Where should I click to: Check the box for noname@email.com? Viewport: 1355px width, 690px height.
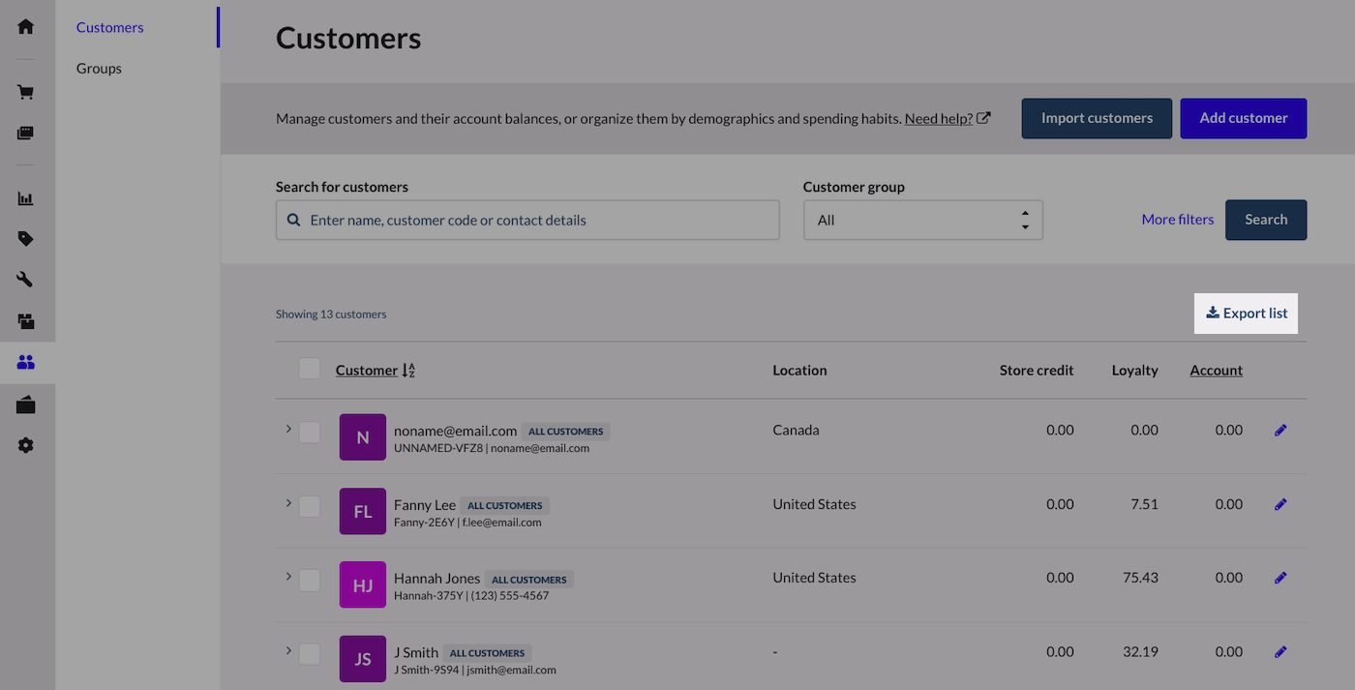(310, 432)
